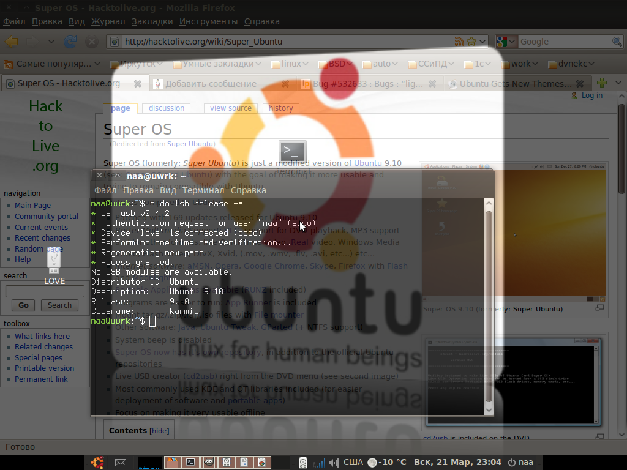Screen dimensions: 627x470
Task: Click the Firefox forward arrow button
Action: [x=32, y=42]
